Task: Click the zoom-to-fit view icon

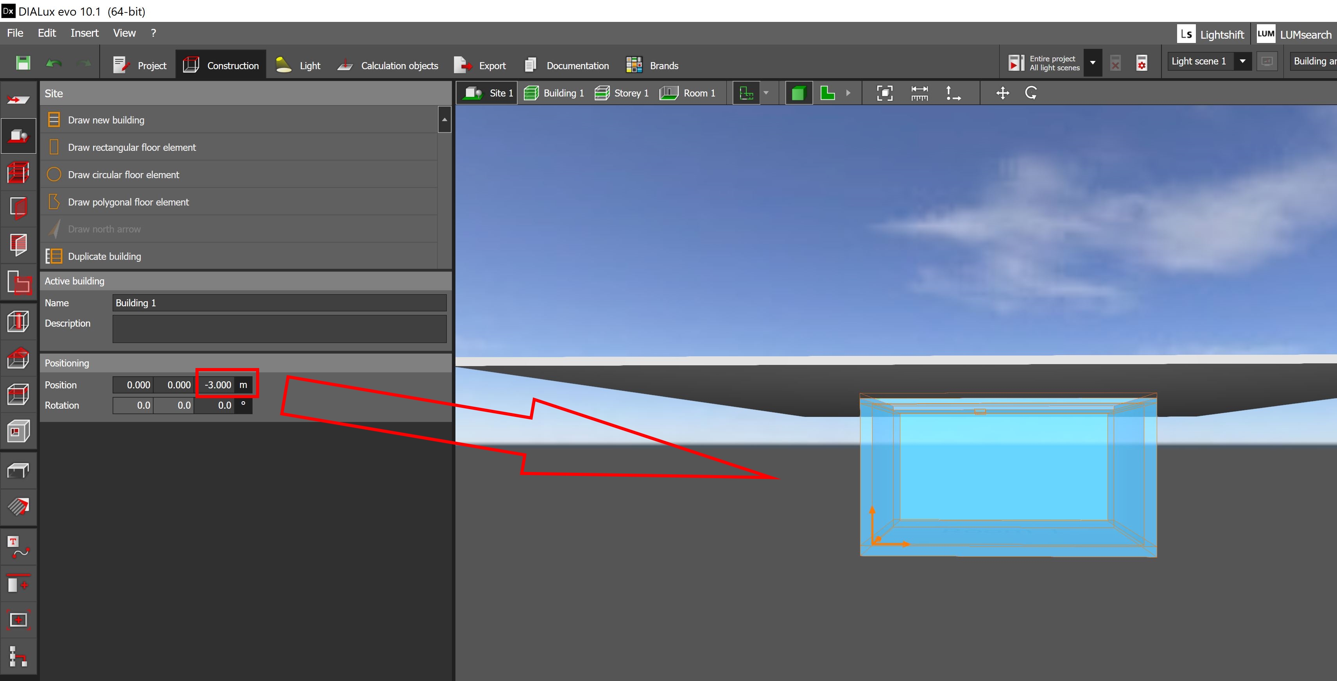Action: point(884,93)
